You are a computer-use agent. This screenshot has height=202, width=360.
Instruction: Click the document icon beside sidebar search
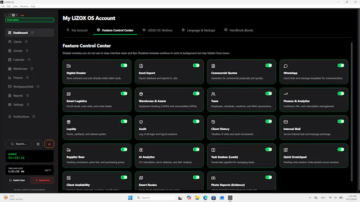(x=38, y=144)
